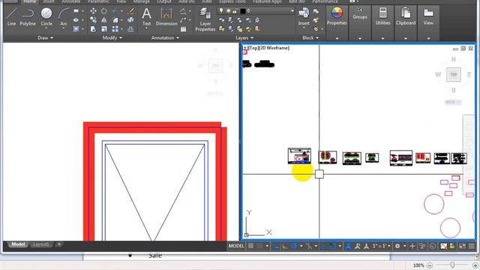
Task: Select the Line drawing tool
Action: click(11, 16)
